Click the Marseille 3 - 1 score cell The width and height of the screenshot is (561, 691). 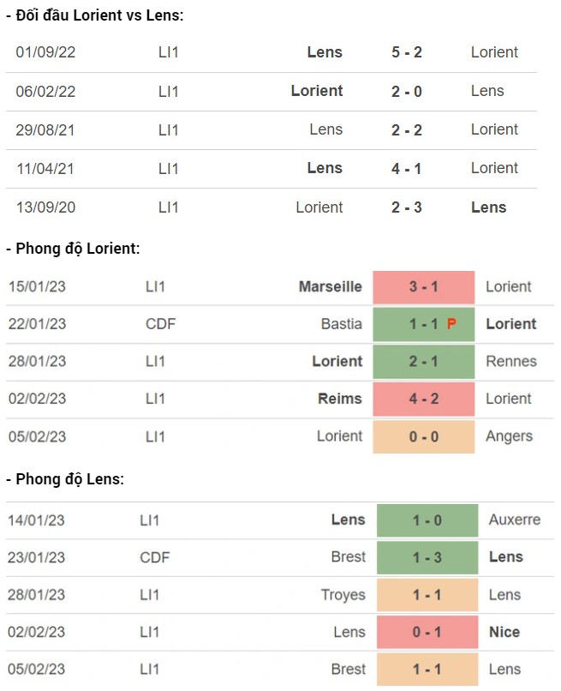pyautogui.click(x=424, y=287)
